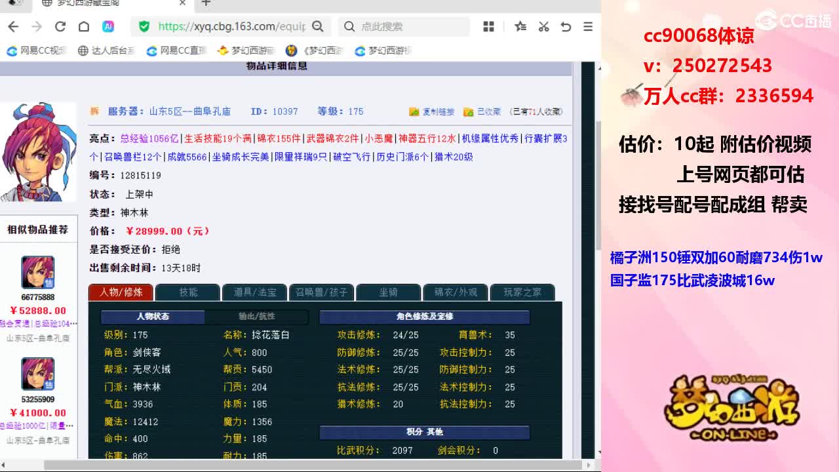Click the green security shield icon

tap(144, 26)
